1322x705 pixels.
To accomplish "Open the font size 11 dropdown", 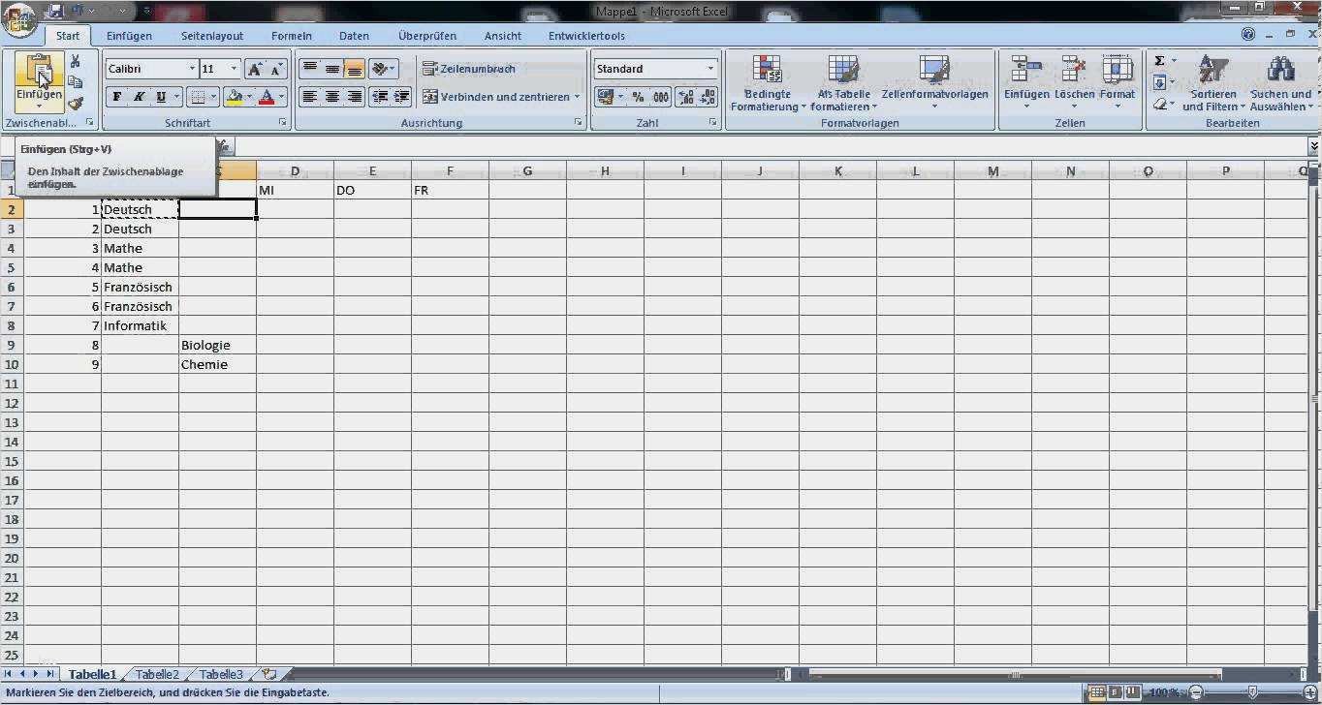I will pos(234,69).
